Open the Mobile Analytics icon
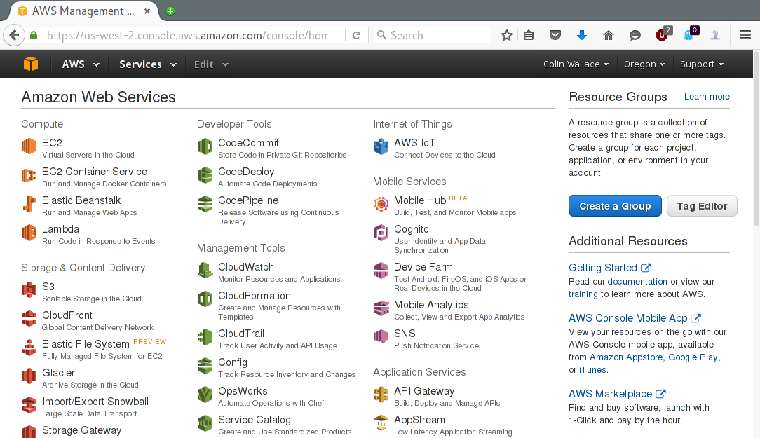Screen dimensions: 760x438 [381, 308]
